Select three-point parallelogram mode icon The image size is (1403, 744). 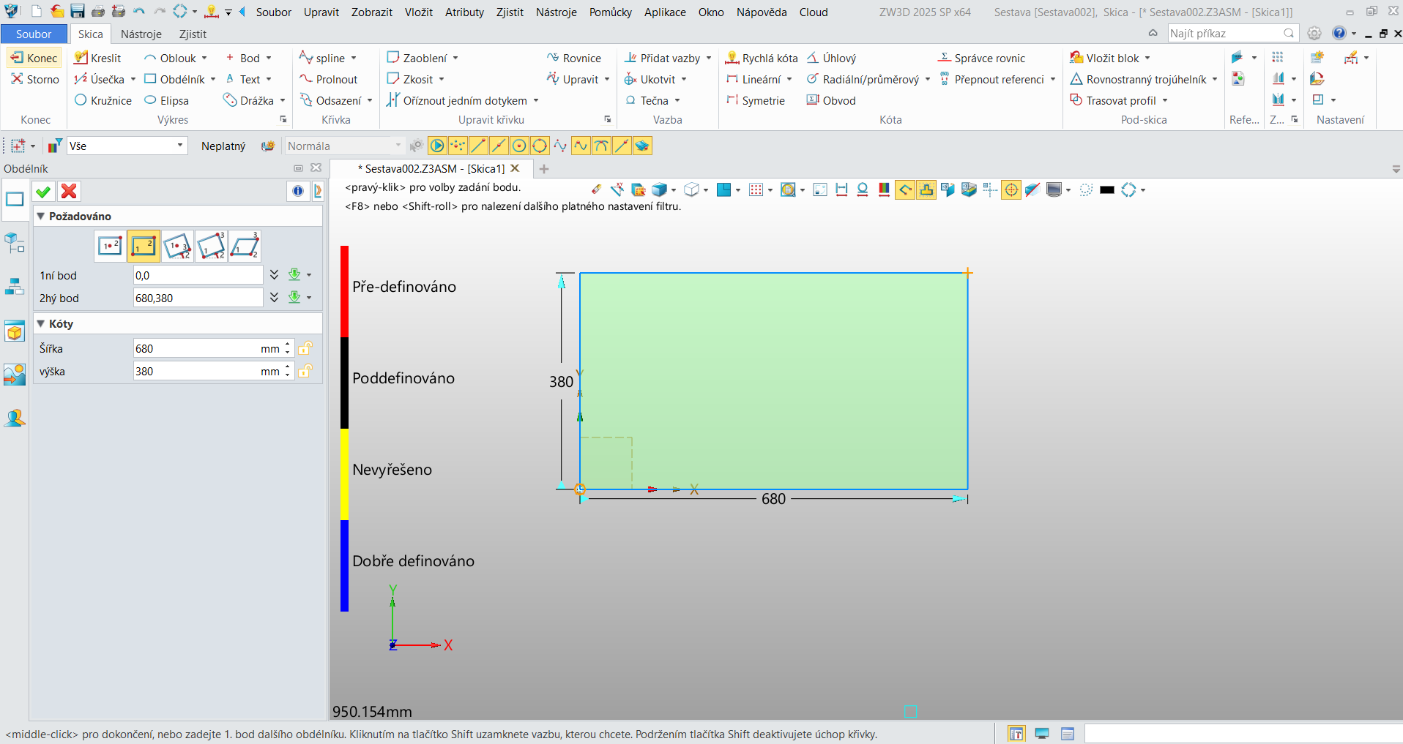(x=245, y=247)
